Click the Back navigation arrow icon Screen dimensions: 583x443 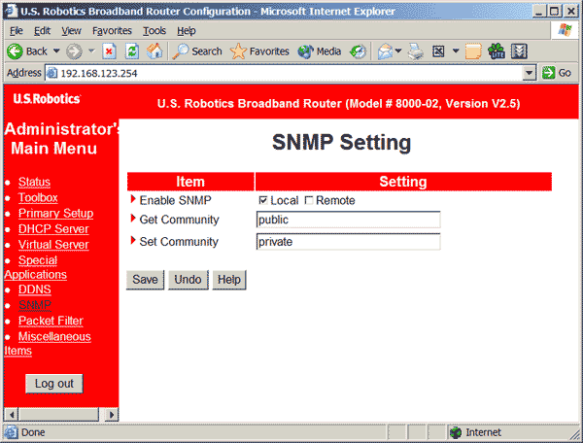point(16,51)
